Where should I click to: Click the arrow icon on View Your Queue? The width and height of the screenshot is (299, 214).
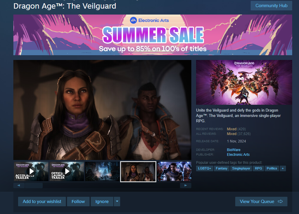pyautogui.click(x=280, y=202)
